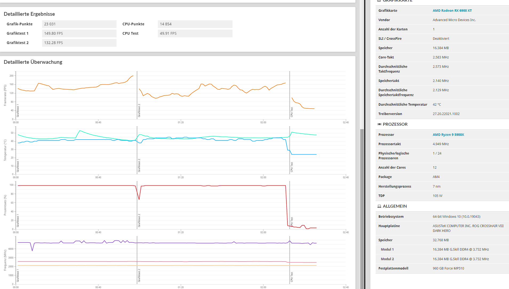Click the Prozentsatz (%) axis label

tap(5, 205)
